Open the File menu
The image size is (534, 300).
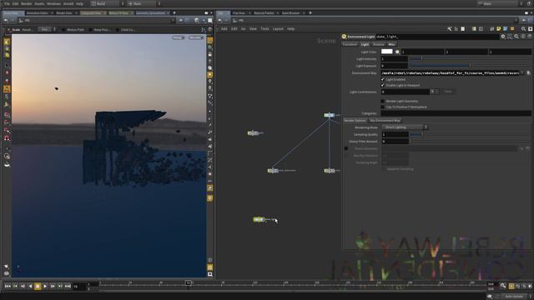pos(7,3)
